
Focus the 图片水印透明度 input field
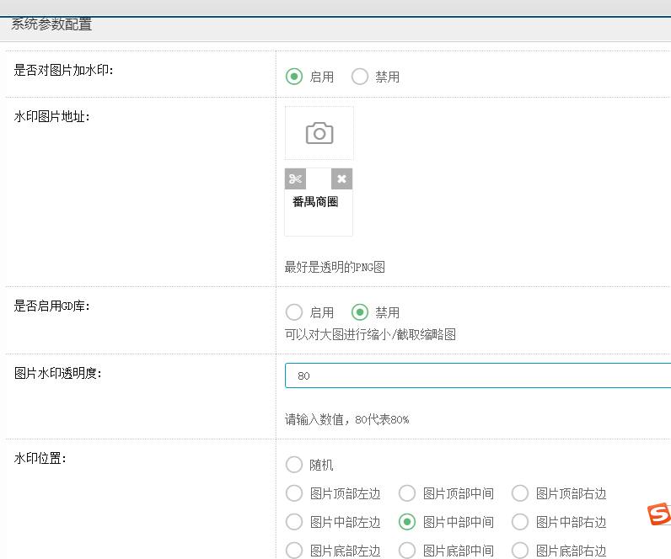(x=477, y=375)
